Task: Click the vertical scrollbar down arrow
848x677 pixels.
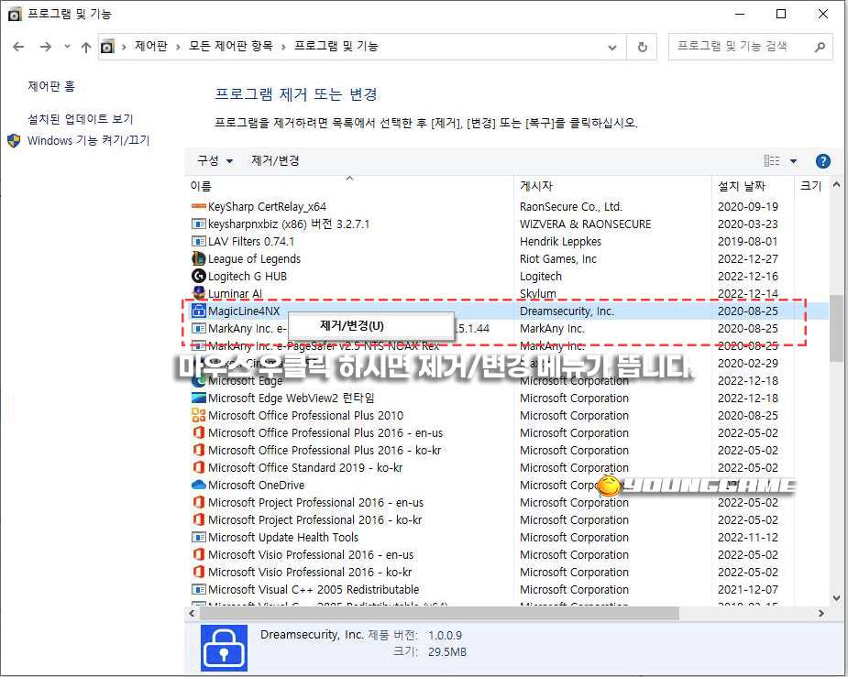Action: pyautogui.click(x=836, y=598)
